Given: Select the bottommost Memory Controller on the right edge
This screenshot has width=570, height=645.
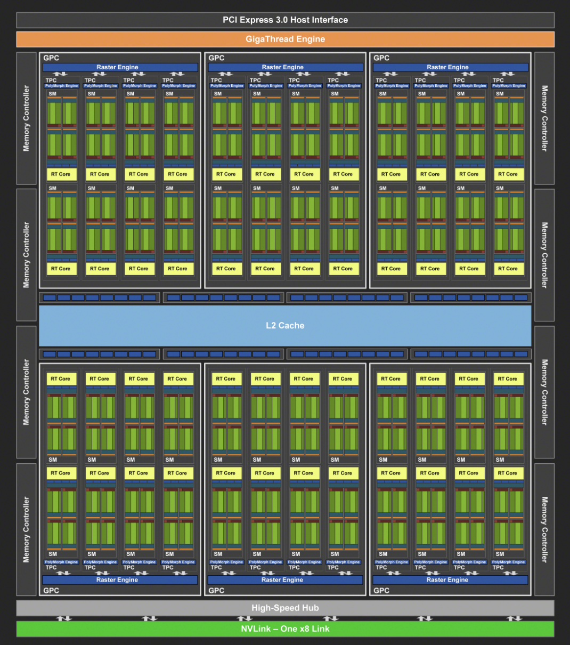Looking at the screenshot, I should (544, 529).
